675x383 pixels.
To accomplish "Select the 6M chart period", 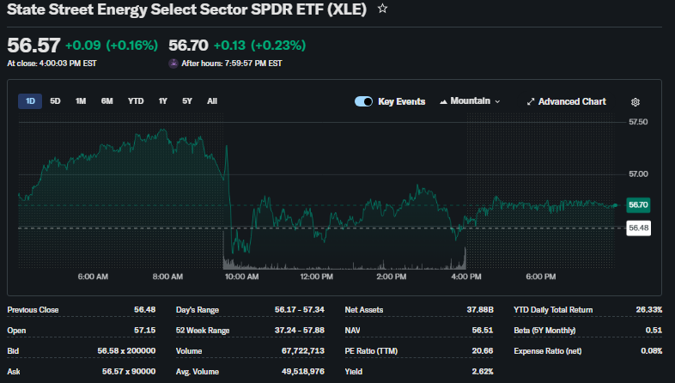I will point(106,101).
